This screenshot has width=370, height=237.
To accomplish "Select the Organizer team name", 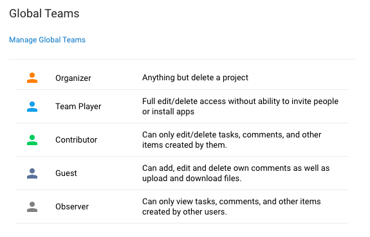I will pos(73,78).
